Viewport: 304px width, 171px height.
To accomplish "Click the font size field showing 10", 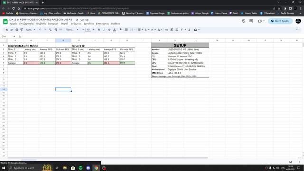I will [88, 30].
